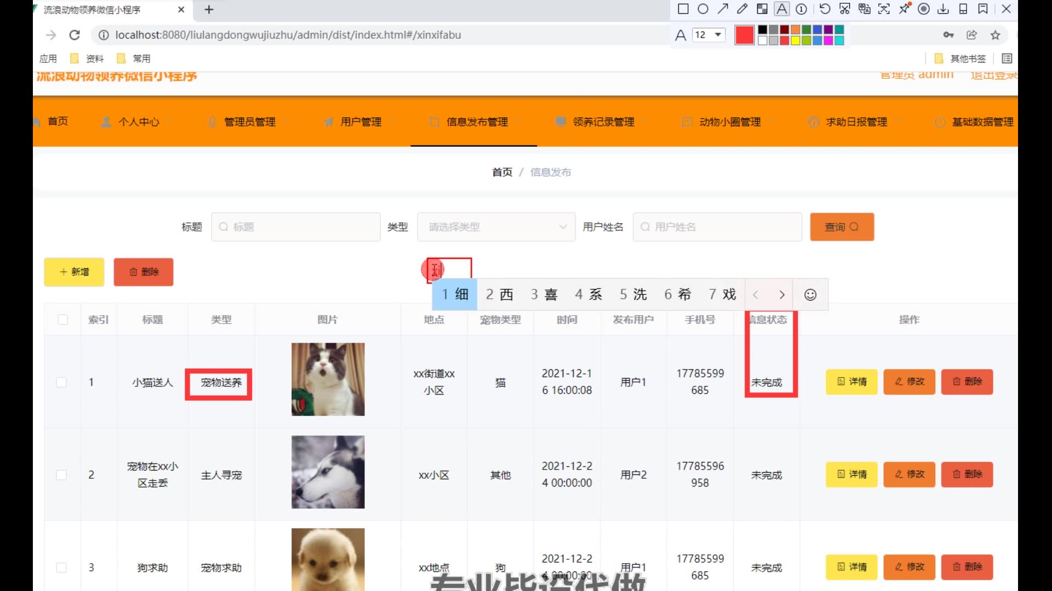Open the IME emoji panel
Viewport: 1052px width, 591px height.
(810, 295)
